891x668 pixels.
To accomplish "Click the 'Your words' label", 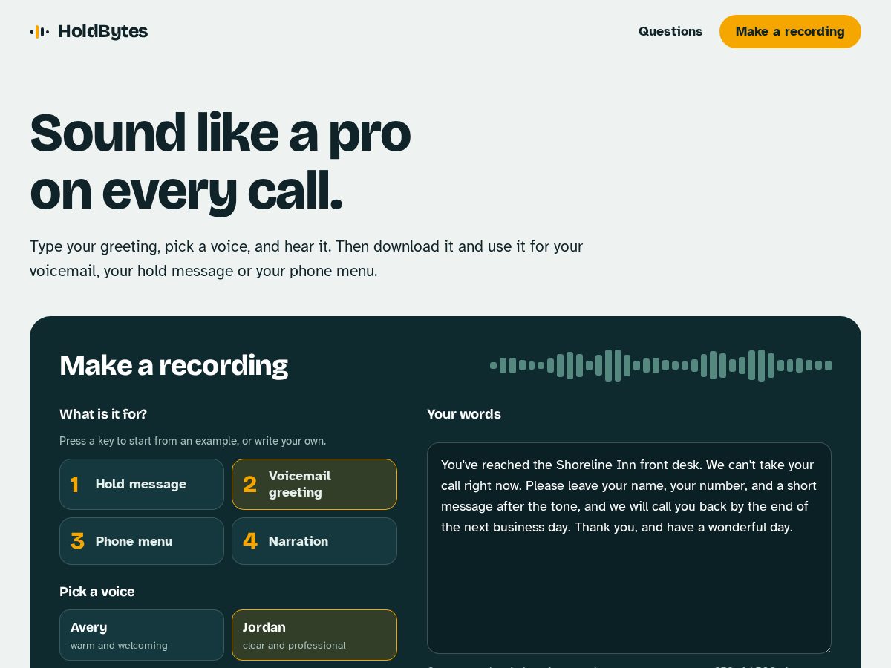I will [x=464, y=414].
